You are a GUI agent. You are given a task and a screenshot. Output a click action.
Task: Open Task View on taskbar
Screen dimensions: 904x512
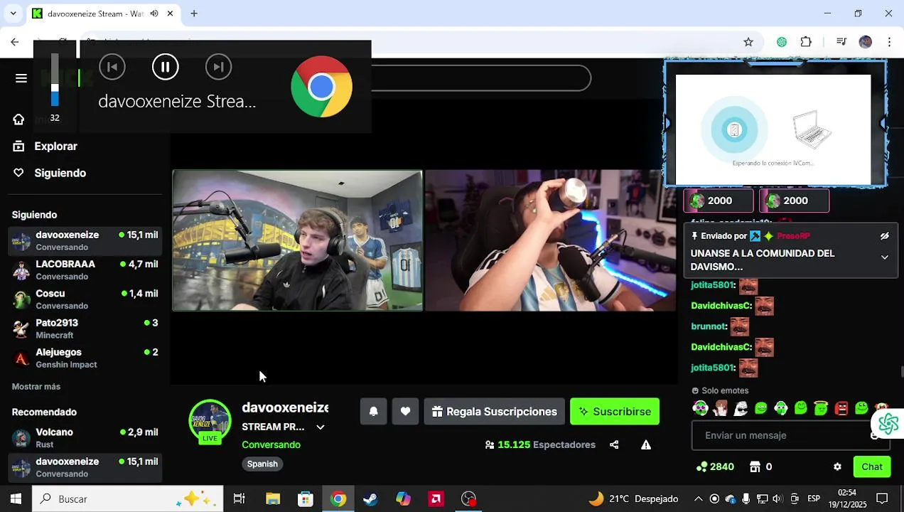pyautogui.click(x=240, y=499)
